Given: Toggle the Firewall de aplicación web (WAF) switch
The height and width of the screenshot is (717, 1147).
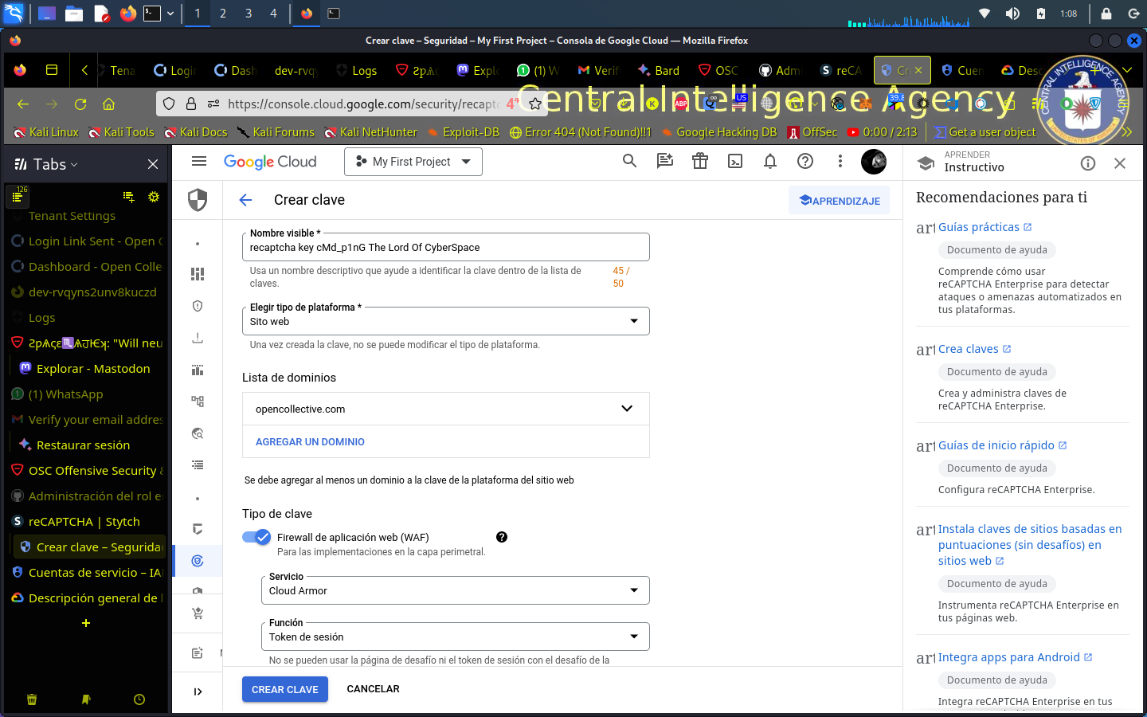Looking at the screenshot, I should point(256,537).
